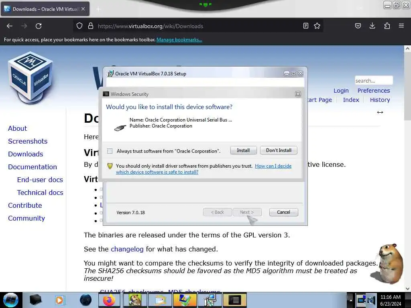This screenshot has width=411, height=308.
Task: Close the Windows Security dialog
Action: 298,94
